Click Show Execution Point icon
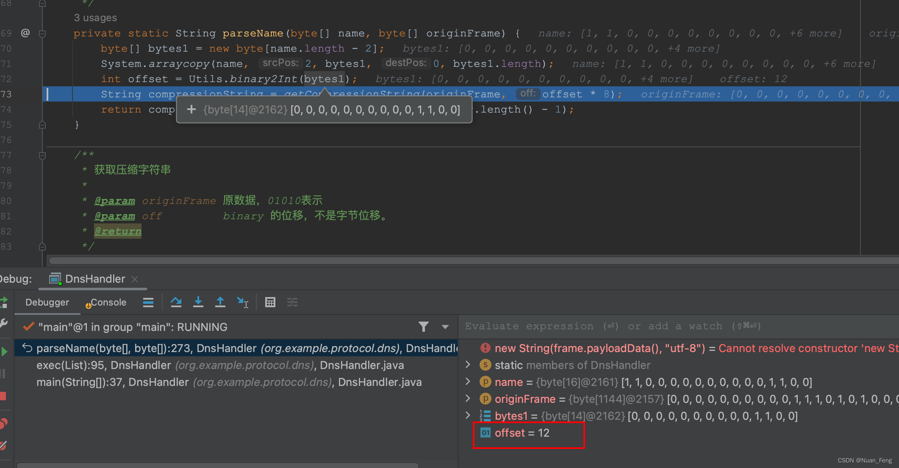This screenshot has width=899, height=468. click(148, 302)
